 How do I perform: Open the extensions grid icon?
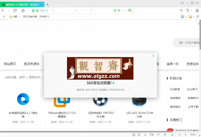click(x=183, y=16)
